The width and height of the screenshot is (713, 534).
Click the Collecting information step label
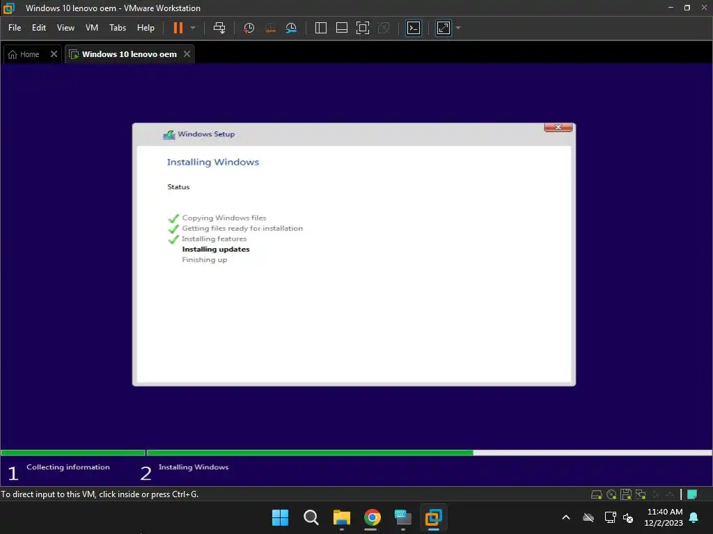pyautogui.click(x=68, y=467)
